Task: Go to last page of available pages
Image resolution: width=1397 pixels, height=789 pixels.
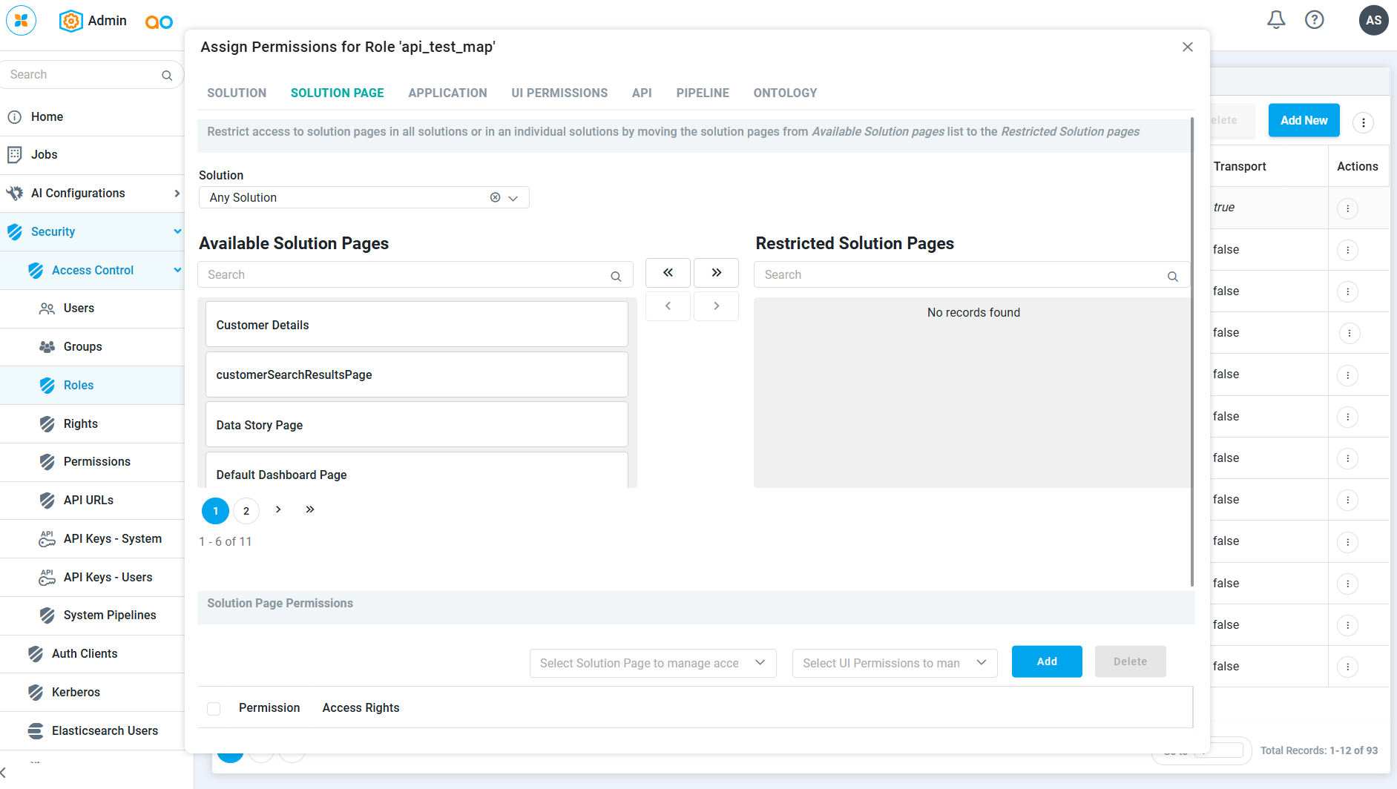Action: click(x=310, y=509)
